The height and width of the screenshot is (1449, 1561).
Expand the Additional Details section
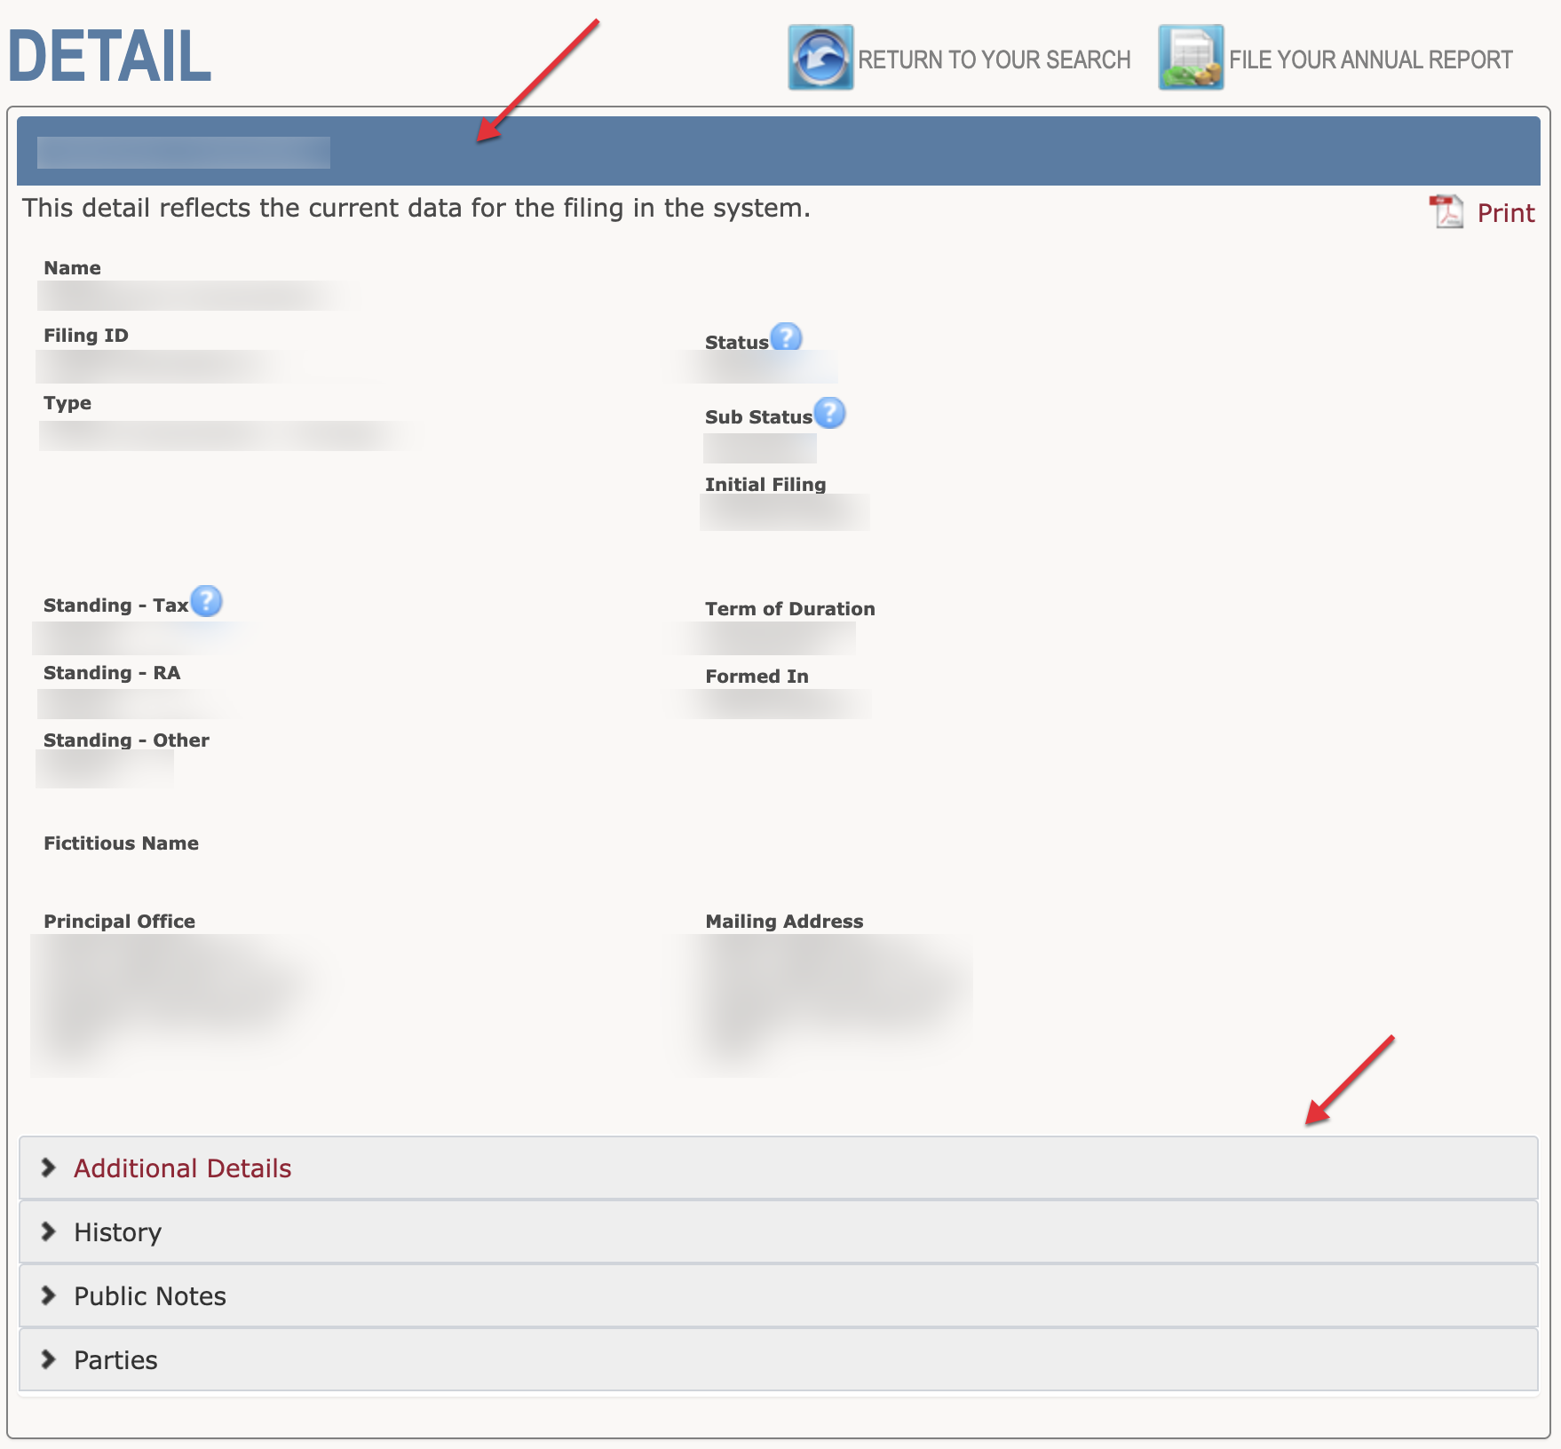(x=183, y=1168)
